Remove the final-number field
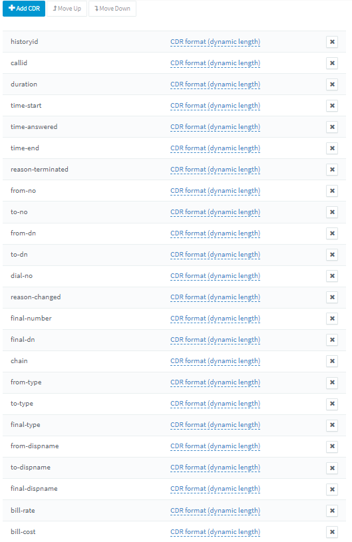352x542 pixels. click(332, 319)
